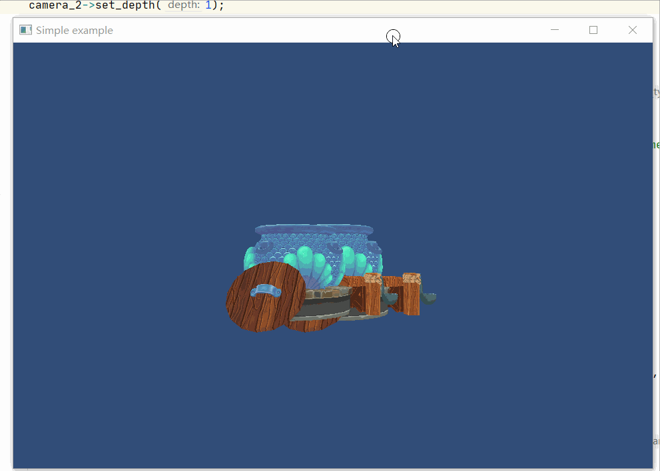This screenshot has width=660, height=471.
Task: Click the stone base ring under cauldron
Action: pos(328,293)
